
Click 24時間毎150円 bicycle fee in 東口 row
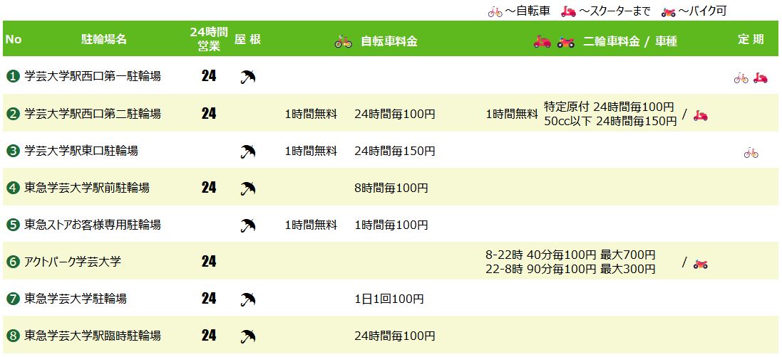(395, 151)
